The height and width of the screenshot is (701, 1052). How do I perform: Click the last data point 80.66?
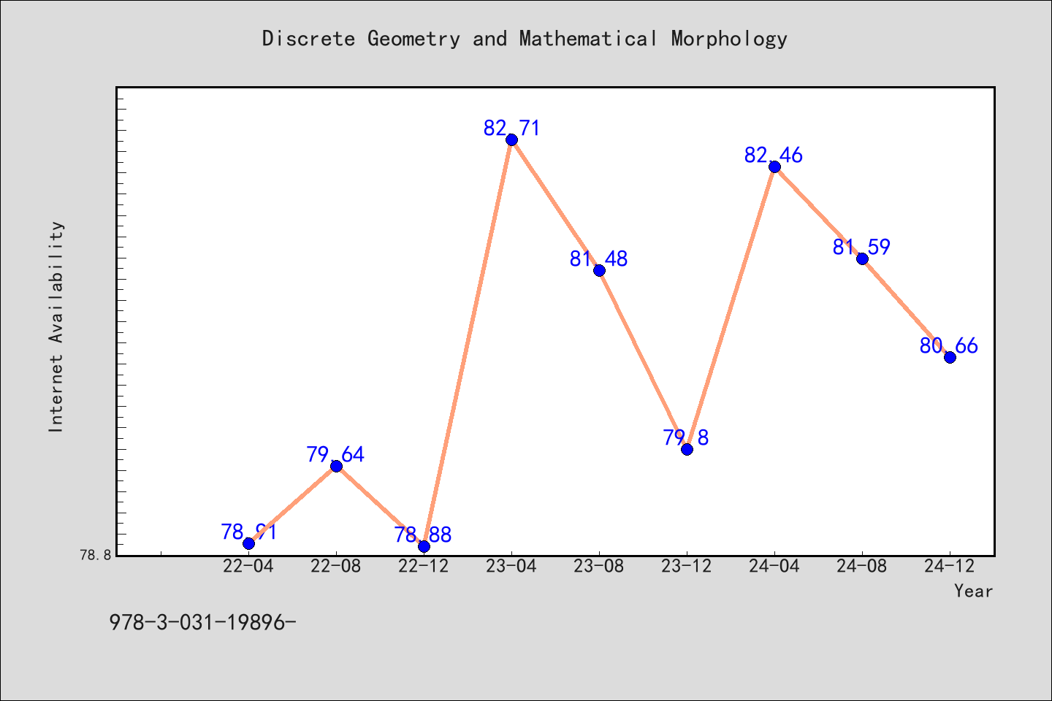pos(950,357)
